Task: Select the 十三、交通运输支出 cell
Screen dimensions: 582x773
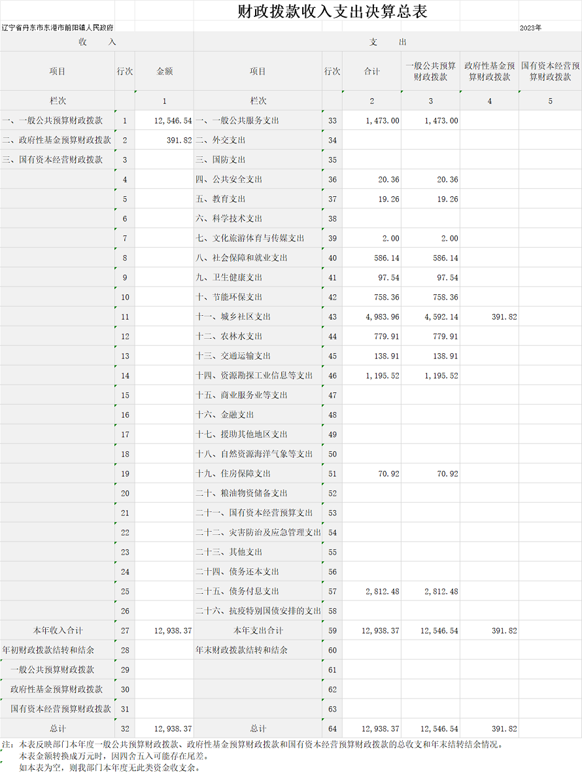Action: (x=258, y=356)
